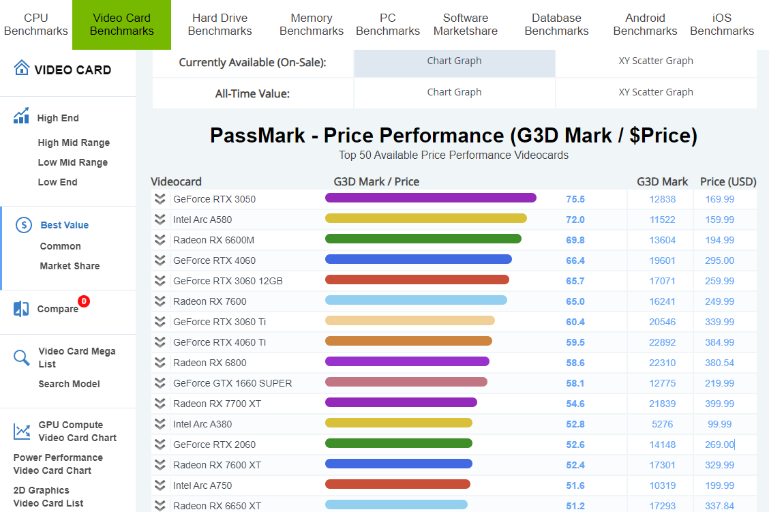The height and width of the screenshot is (512, 769).
Task: Open the Search Model page
Action: pos(69,384)
